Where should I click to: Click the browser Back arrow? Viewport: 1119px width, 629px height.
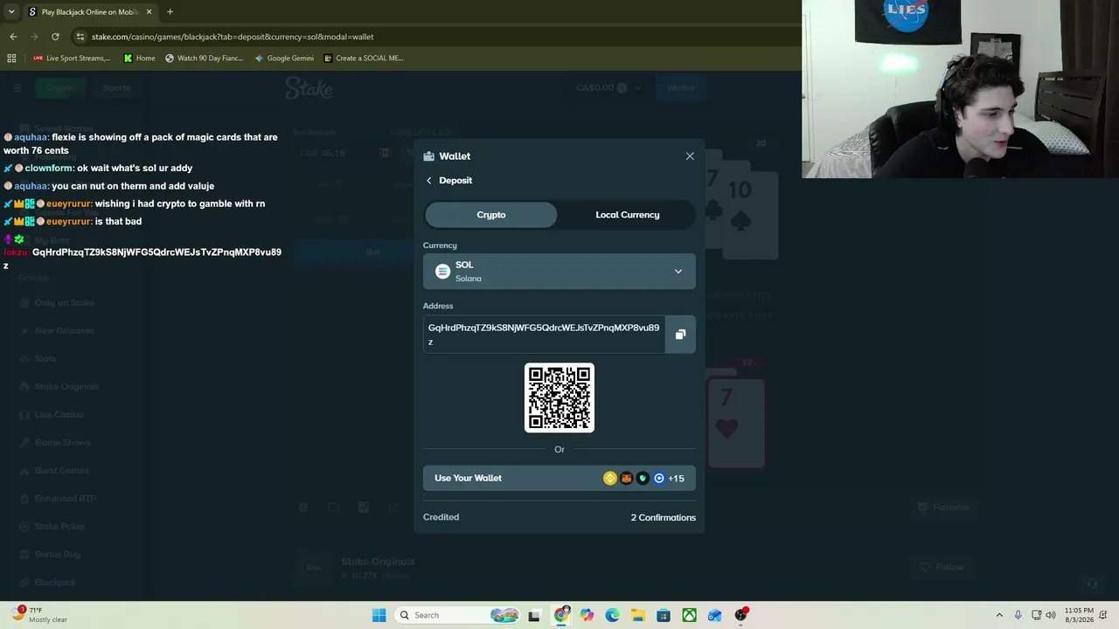[13, 37]
